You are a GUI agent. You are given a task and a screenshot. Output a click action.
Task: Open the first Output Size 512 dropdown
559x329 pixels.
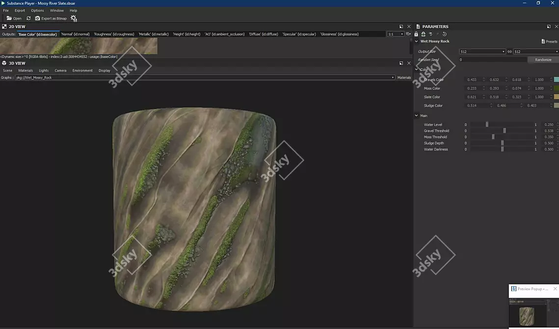click(x=482, y=52)
